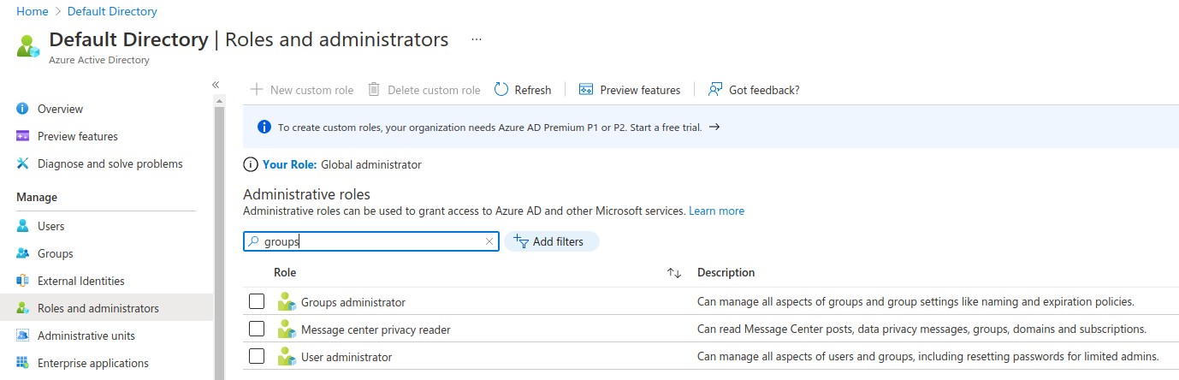The width and height of the screenshot is (1179, 380).
Task: Open the ellipsis more options menu
Action: point(477,39)
